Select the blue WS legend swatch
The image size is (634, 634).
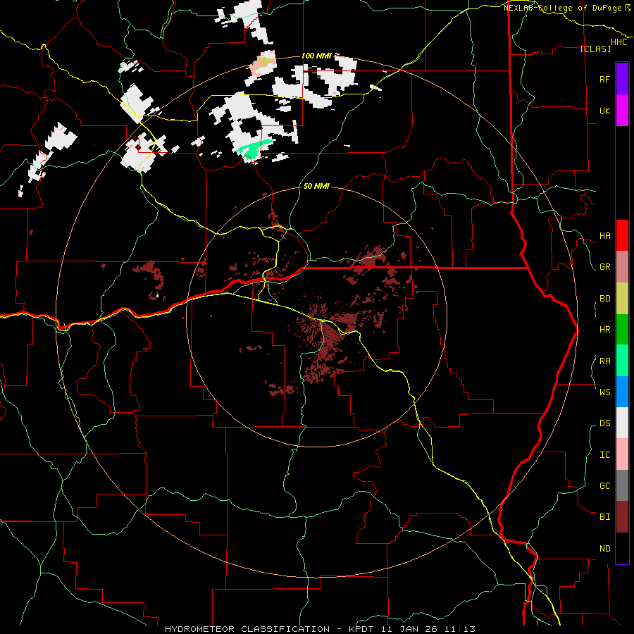pyautogui.click(x=622, y=392)
